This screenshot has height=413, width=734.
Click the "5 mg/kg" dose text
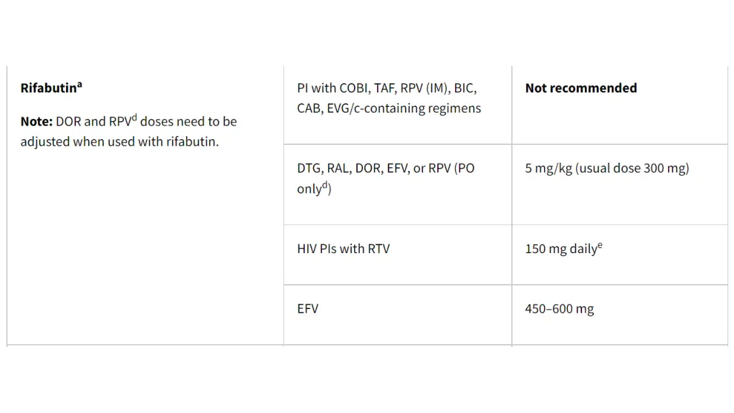coord(548,168)
